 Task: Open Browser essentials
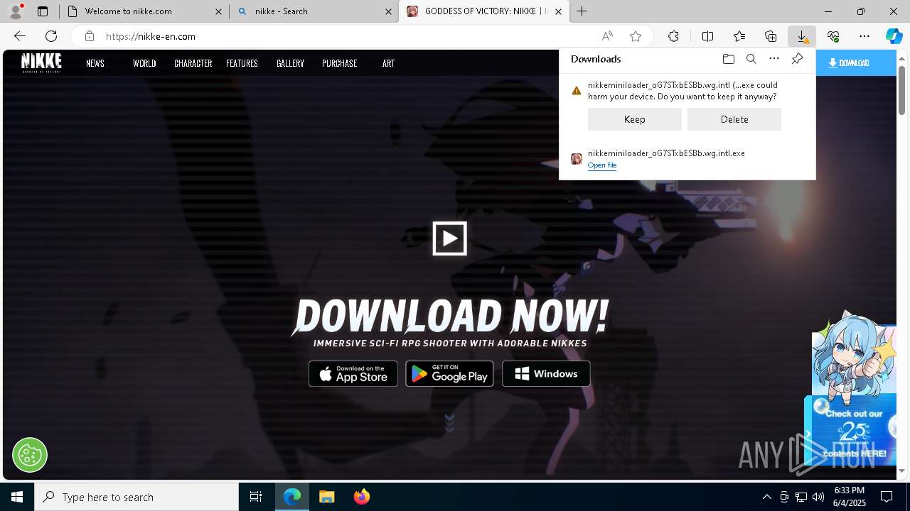click(x=833, y=36)
